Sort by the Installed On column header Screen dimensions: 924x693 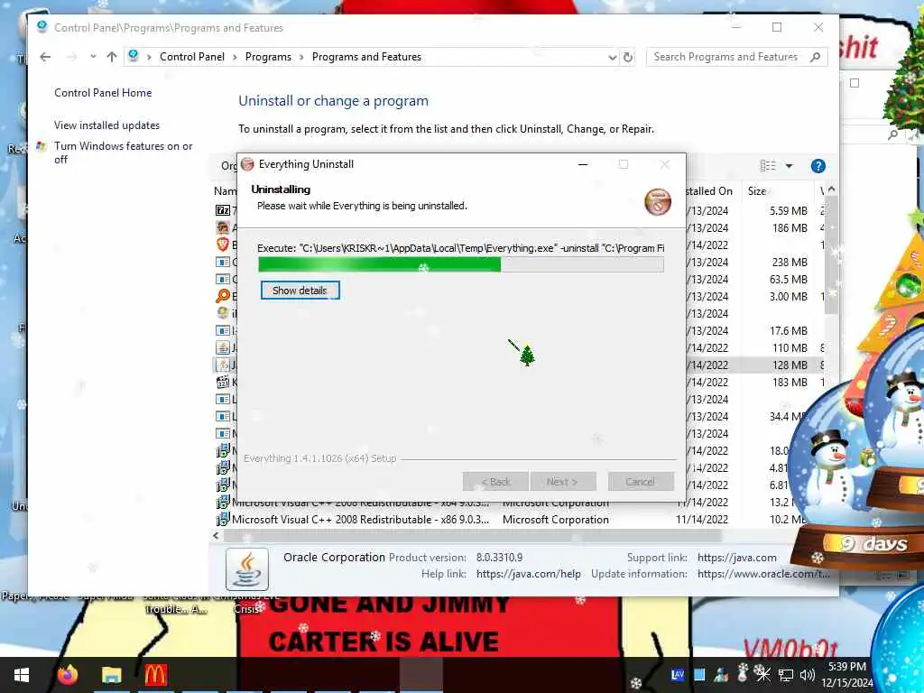(709, 191)
